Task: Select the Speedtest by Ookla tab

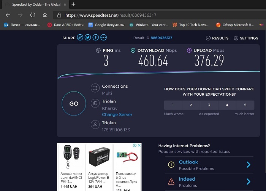Action: click(36, 5)
